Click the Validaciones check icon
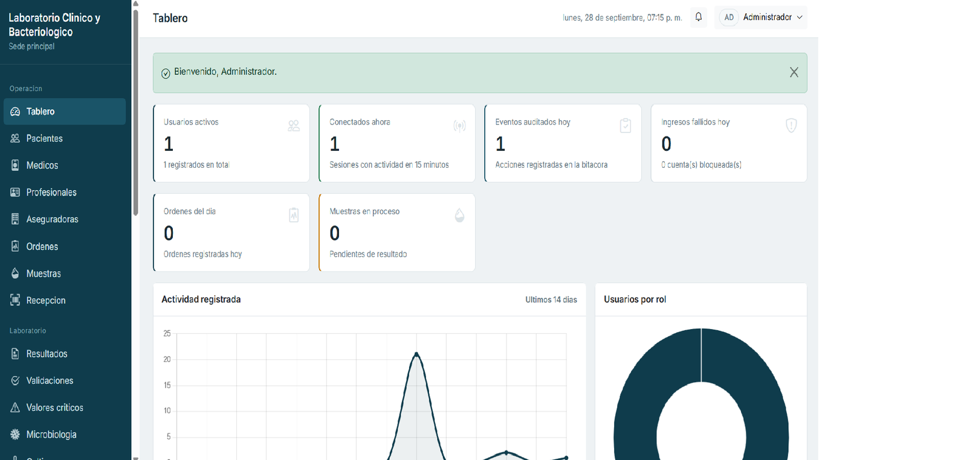 click(x=15, y=380)
